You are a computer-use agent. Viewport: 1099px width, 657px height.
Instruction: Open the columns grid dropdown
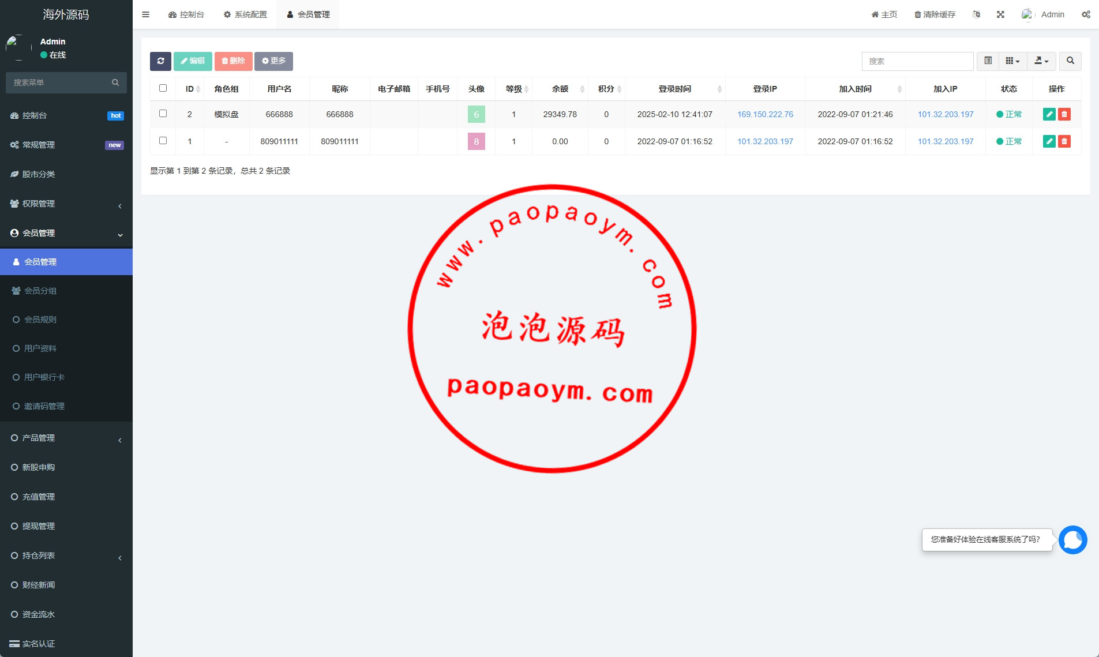click(1012, 61)
